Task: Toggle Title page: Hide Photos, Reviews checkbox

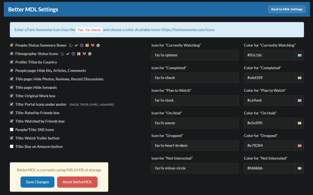Action: click(11, 79)
